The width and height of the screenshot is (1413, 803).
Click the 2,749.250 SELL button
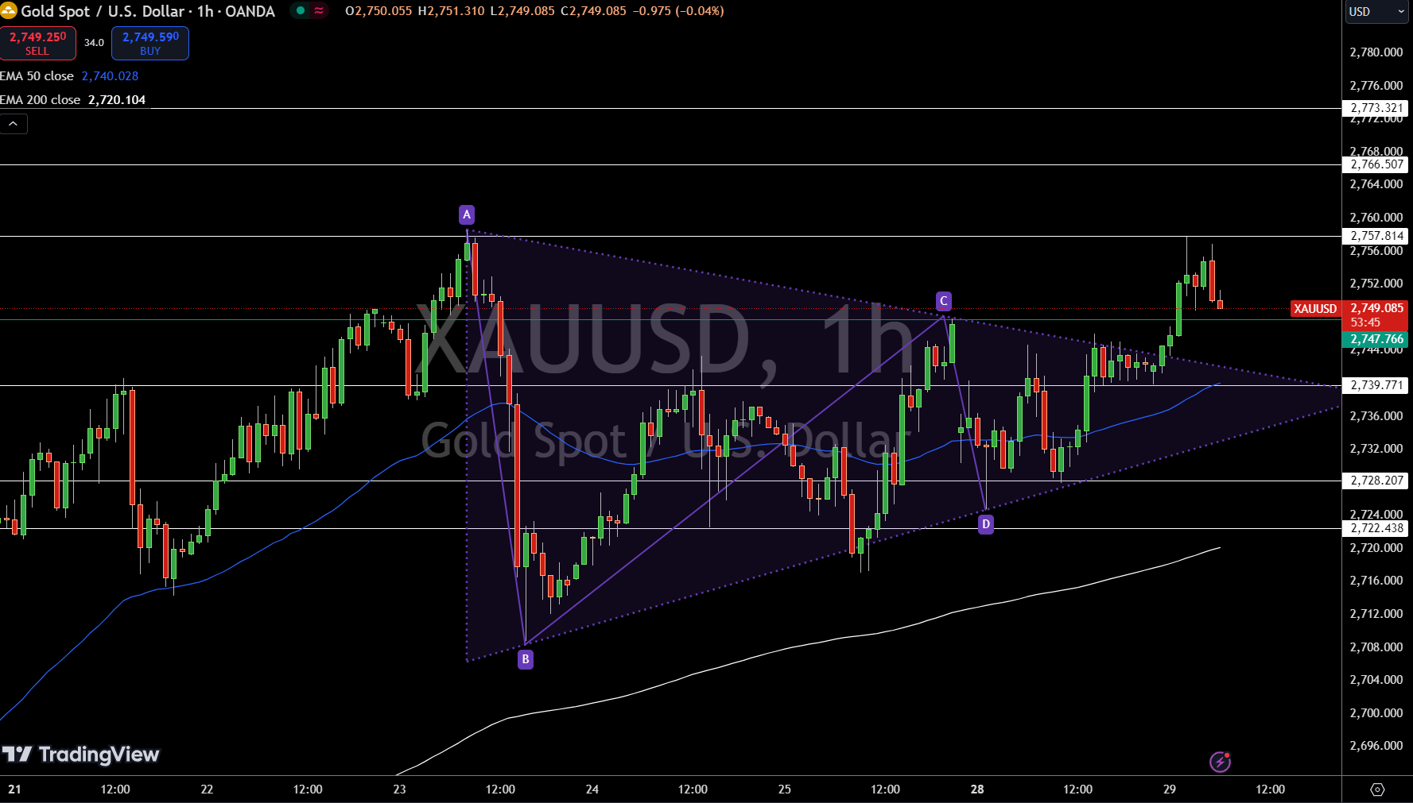click(x=37, y=43)
